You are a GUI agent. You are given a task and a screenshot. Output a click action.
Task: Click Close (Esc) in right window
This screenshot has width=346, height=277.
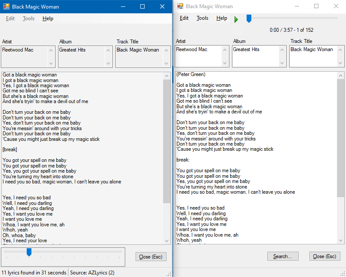[x=324, y=256]
